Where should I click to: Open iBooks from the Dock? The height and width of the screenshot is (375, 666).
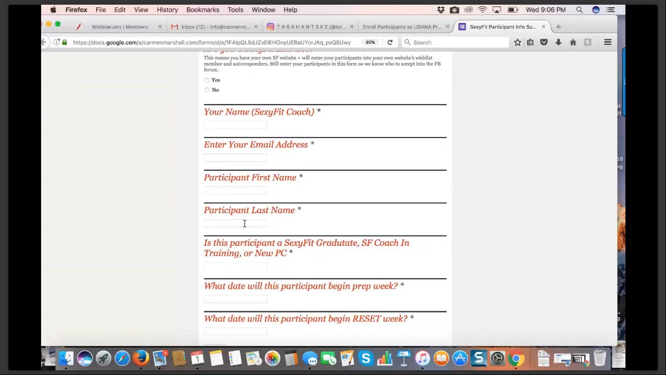pos(441,358)
